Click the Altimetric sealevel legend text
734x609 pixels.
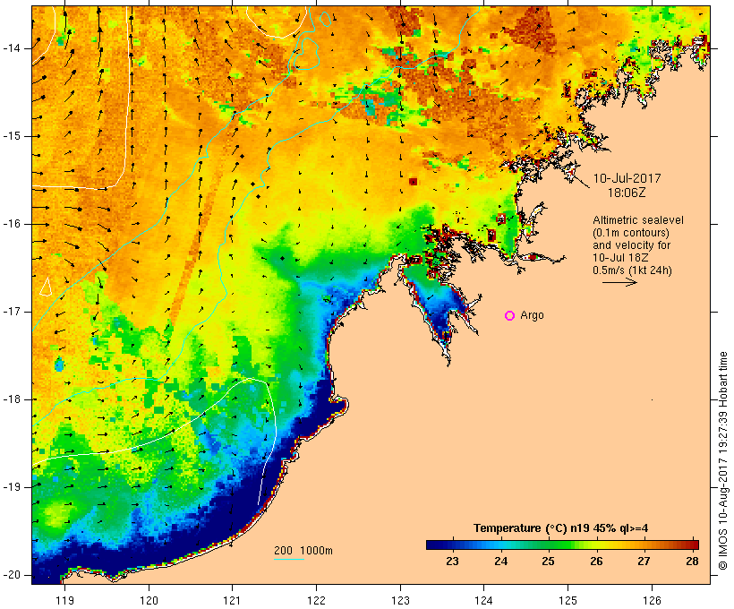638,220
